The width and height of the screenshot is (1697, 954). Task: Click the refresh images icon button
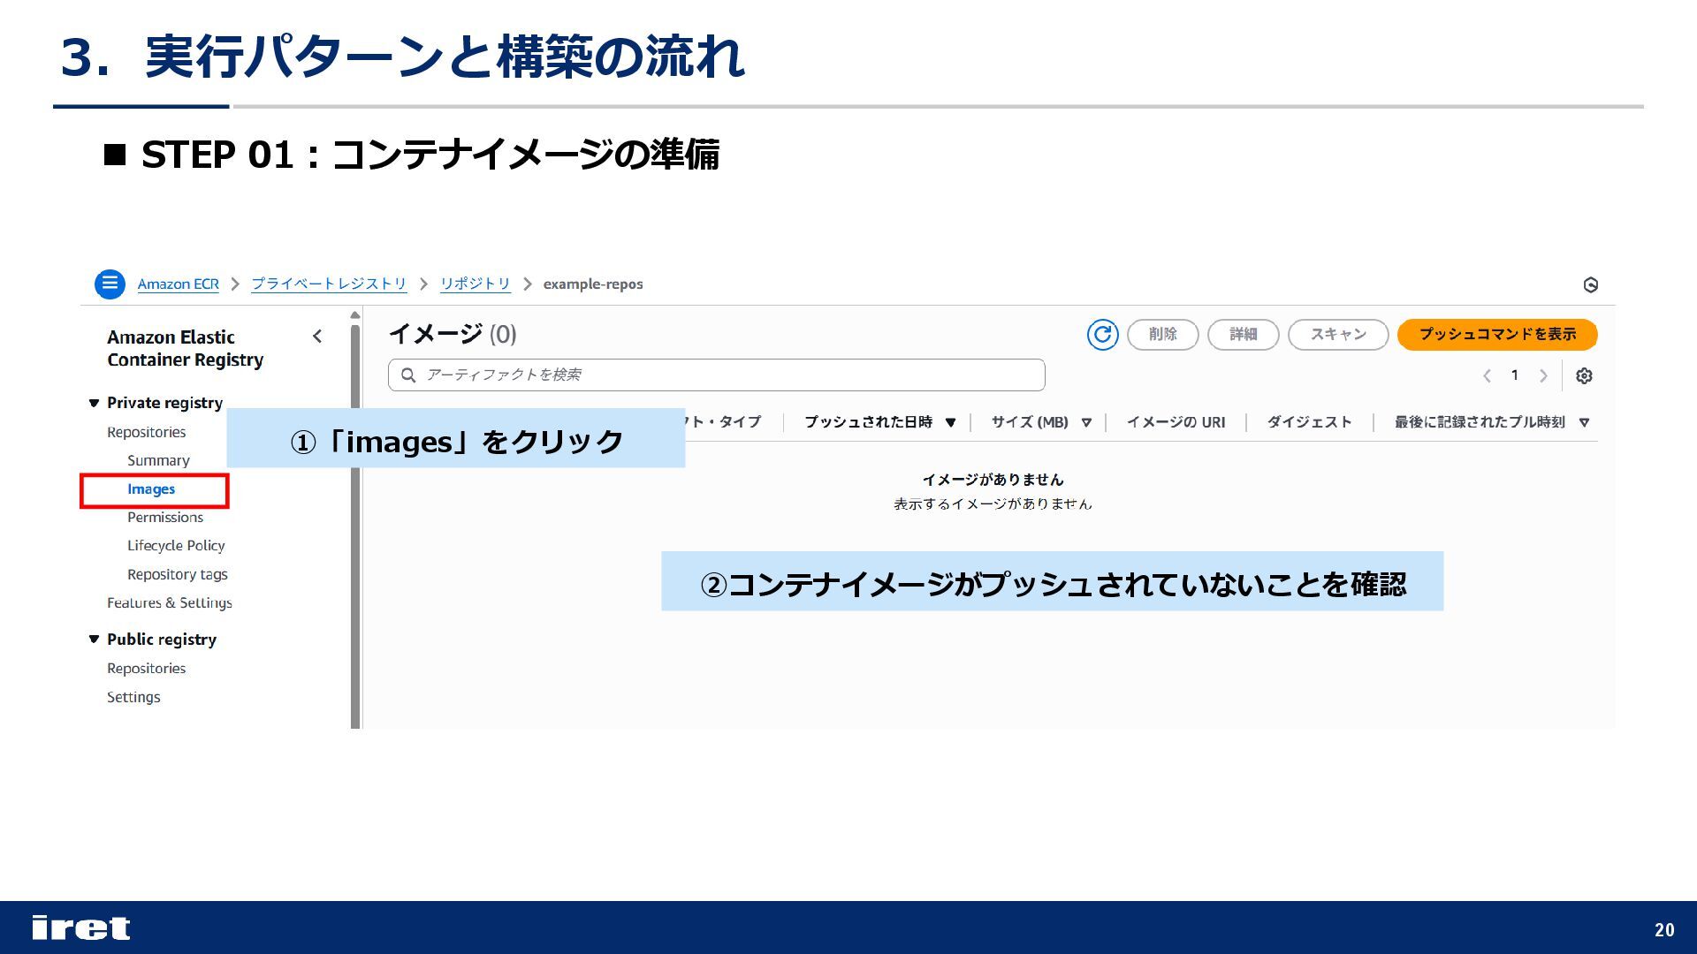pos(1102,334)
